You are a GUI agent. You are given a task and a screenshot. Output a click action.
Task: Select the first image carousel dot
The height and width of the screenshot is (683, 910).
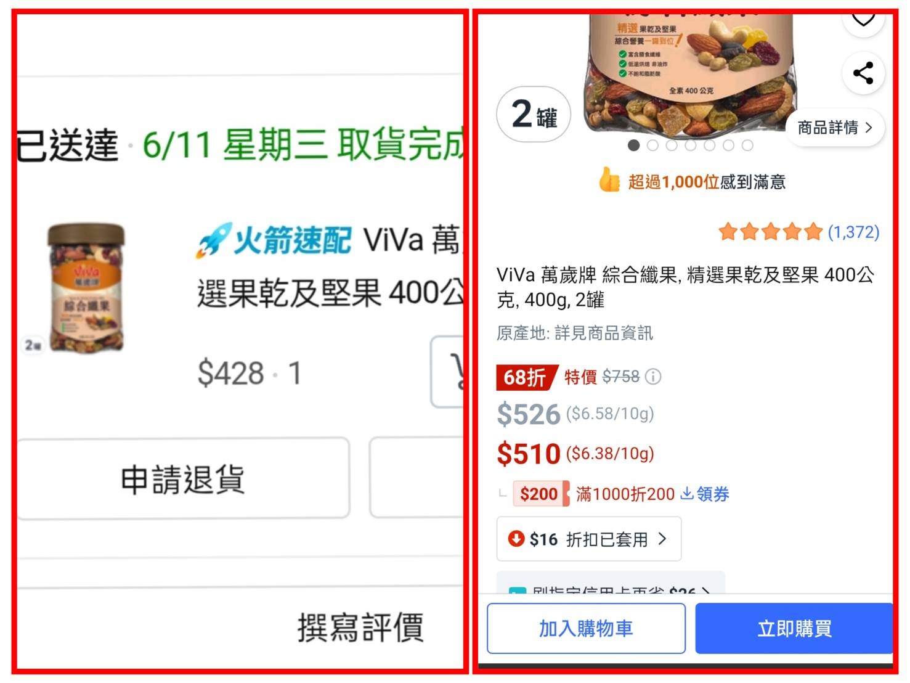click(633, 145)
